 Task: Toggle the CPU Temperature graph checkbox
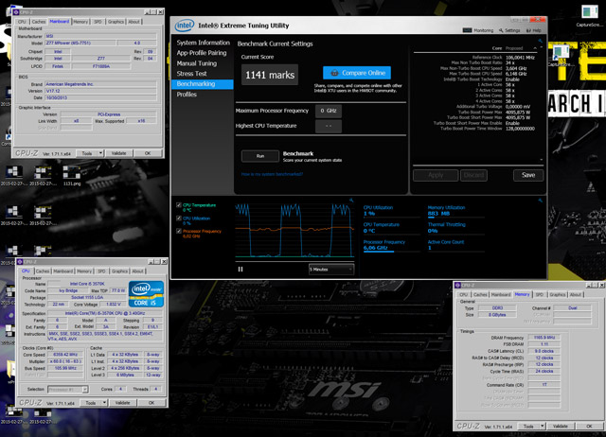179,205
